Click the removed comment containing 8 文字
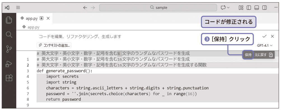Viewport: 281px width, 111px height. tap(113, 53)
